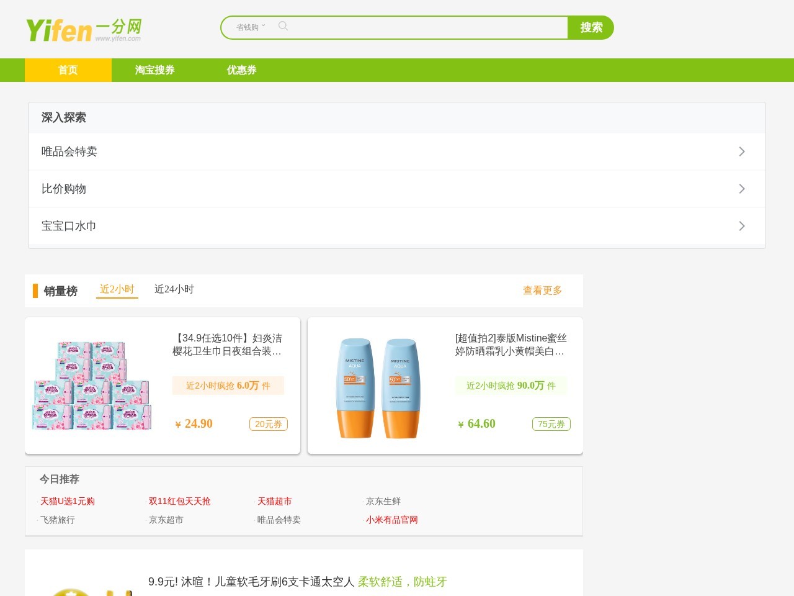Click the Yifen 一分网 logo
Image resolution: width=794 pixels, height=596 pixels.
click(84, 30)
